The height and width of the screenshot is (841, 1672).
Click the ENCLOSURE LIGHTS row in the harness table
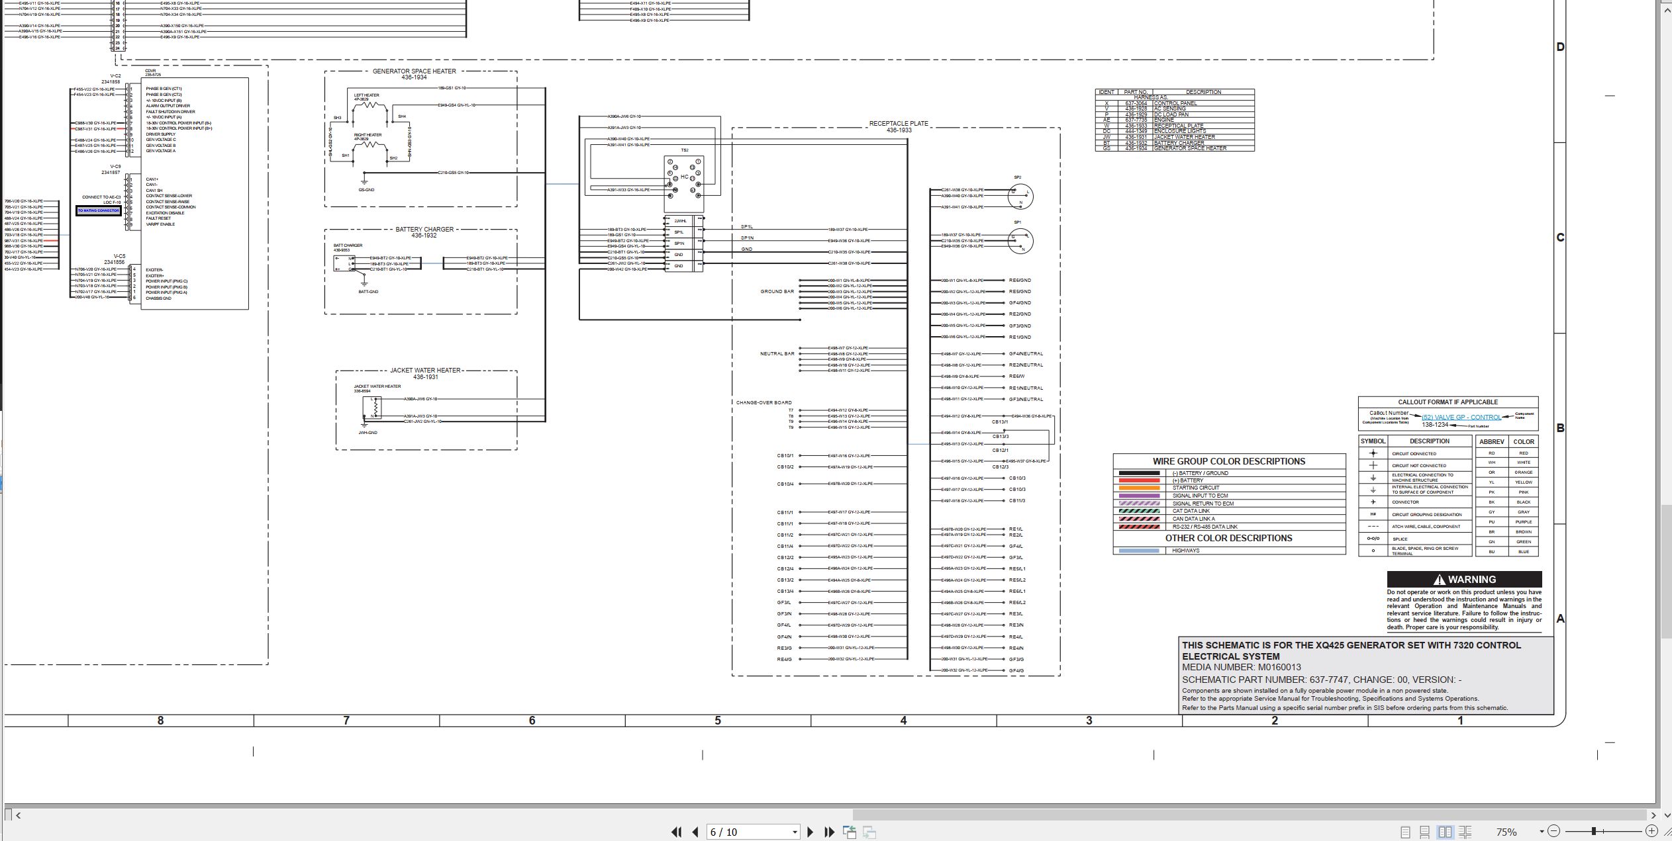pyautogui.click(x=1175, y=131)
